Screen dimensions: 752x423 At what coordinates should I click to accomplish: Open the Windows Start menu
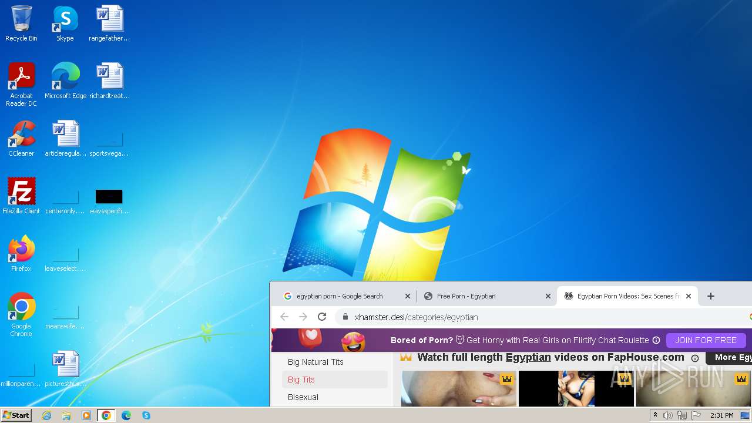click(16, 415)
